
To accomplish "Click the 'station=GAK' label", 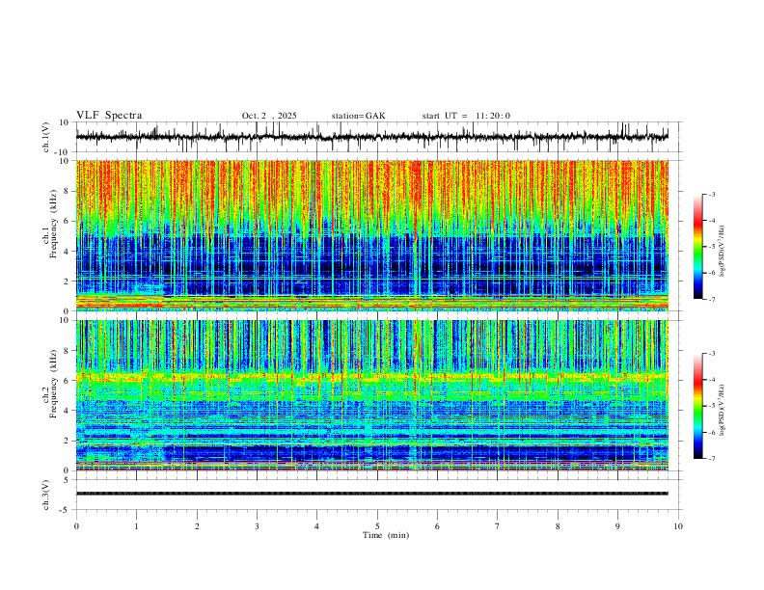I will pyautogui.click(x=358, y=116).
